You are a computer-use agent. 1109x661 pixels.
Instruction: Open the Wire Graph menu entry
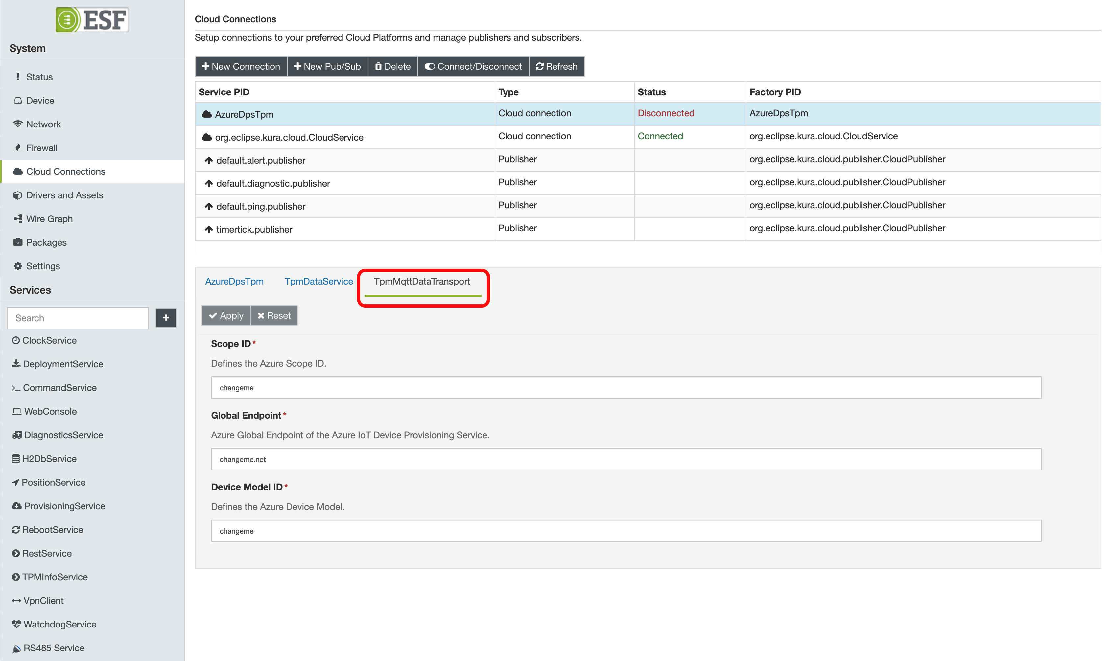(x=93, y=219)
